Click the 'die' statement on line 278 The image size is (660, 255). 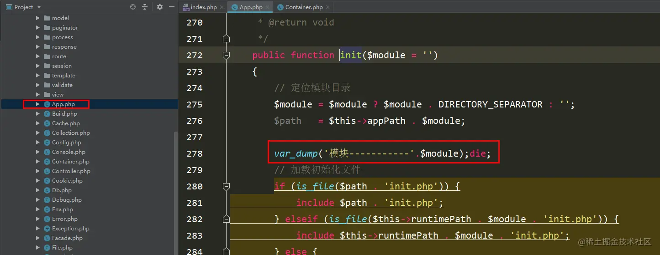477,154
